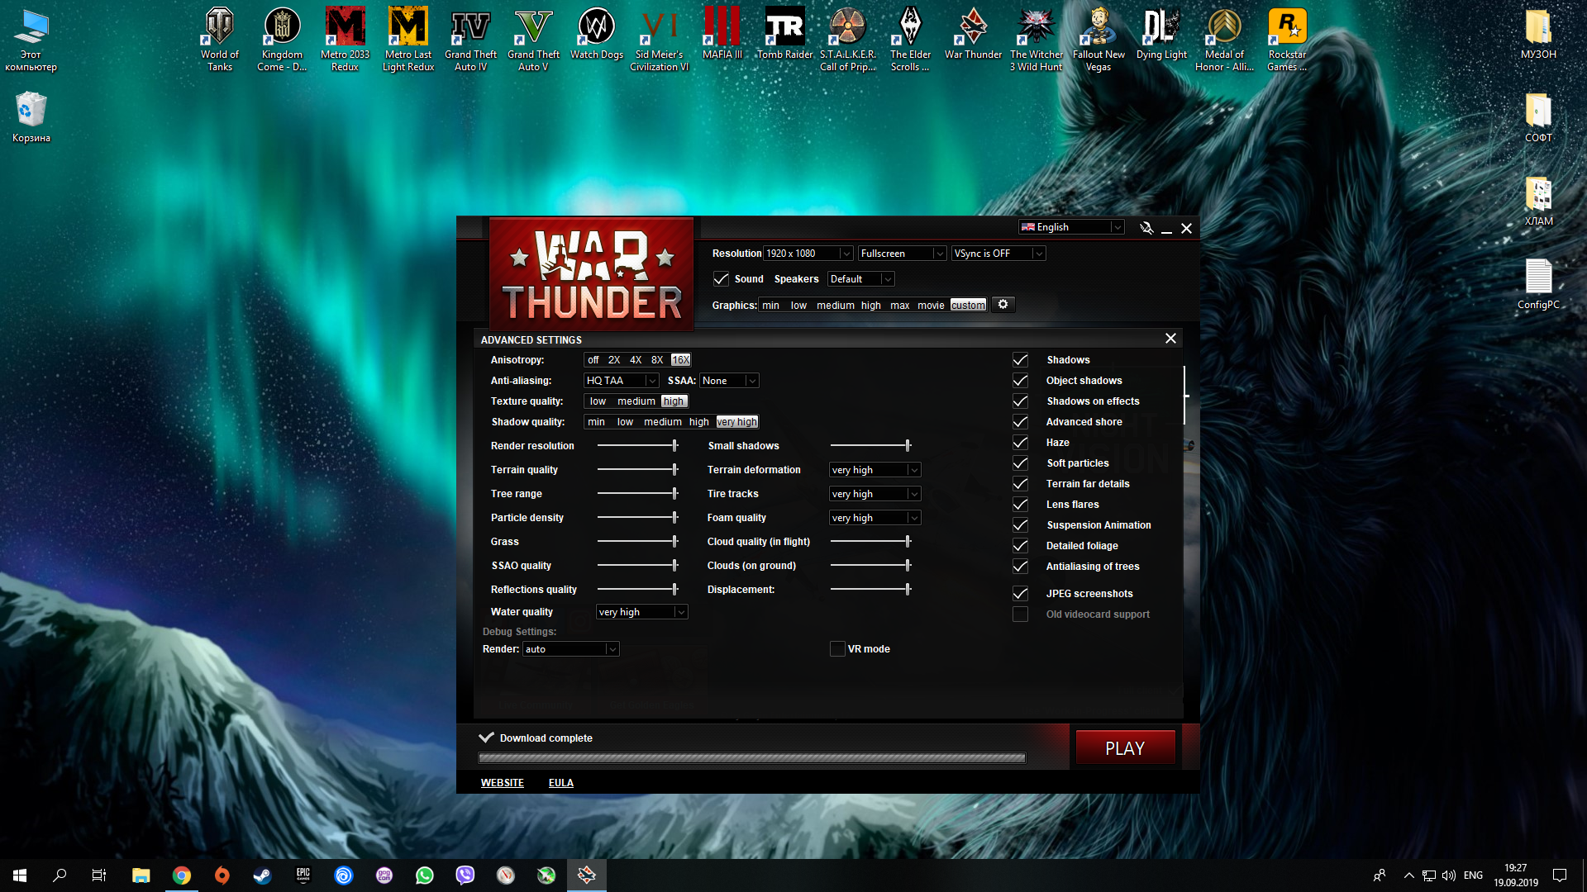Image resolution: width=1587 pixels, height=892 pixels.
Task: Select the min graphics preset
Action: [770, 306]
